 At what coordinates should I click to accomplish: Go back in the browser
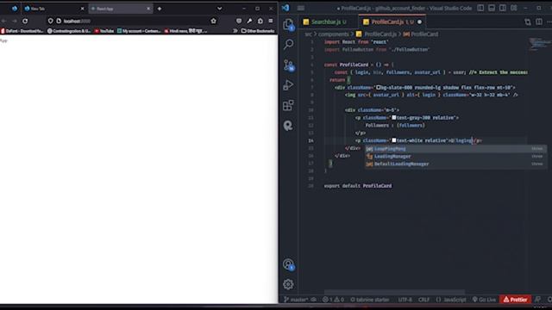pos(3,21)
